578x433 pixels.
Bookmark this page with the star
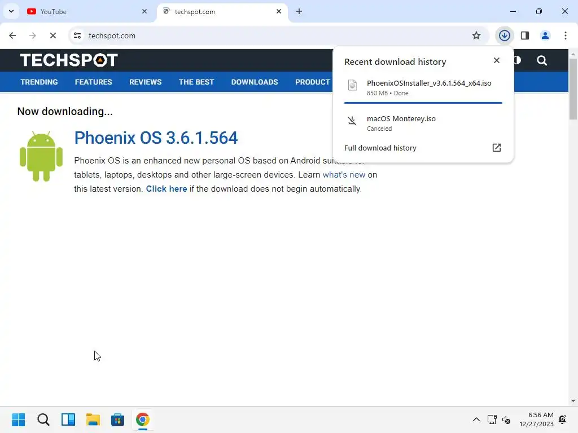point(476,36)
